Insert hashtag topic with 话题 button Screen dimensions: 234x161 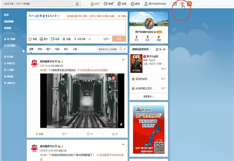click(66, 39)
